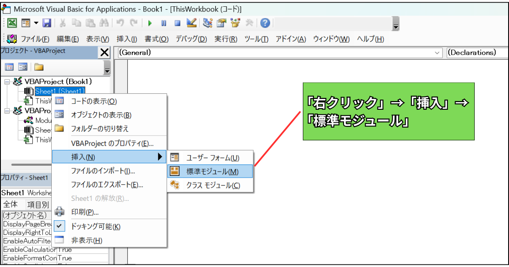
Task: Click the VBAProject (Book1) project icon
Action: (18, 81)
